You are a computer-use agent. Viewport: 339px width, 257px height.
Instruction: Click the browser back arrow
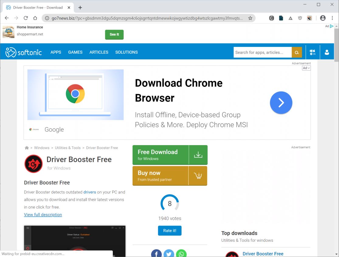click(7, 18)
